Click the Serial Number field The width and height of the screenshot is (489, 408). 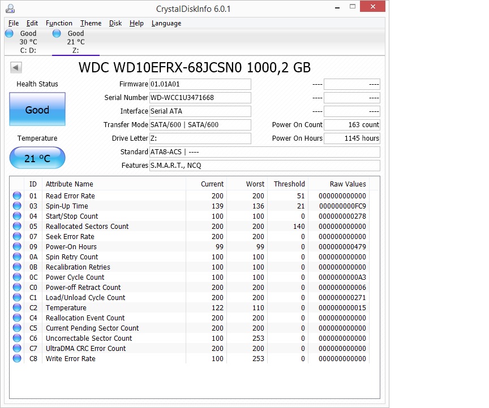[x=200, y=98]
